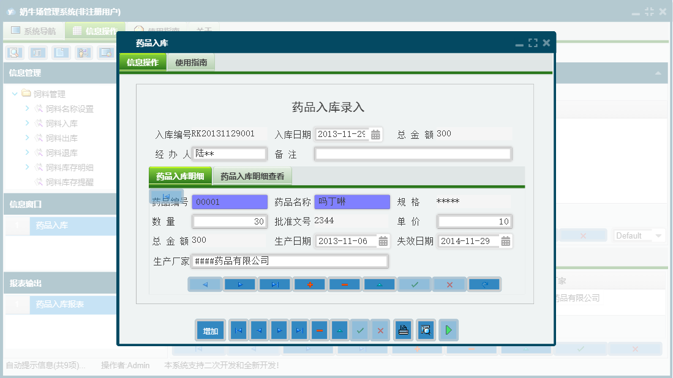The height and width of the screenshot is (378, 673).
Task: Open the 入库日期 calendar picker
Action: point(375,133)
